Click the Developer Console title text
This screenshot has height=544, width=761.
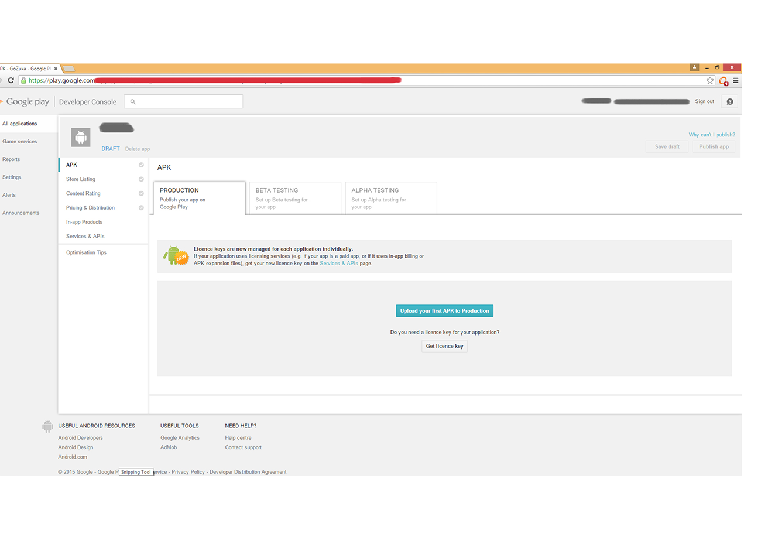pos(88,102)
